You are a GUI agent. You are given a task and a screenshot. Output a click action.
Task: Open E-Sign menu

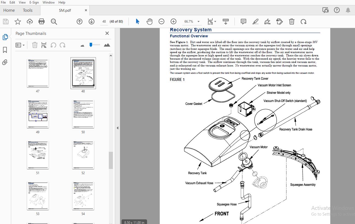34,2
